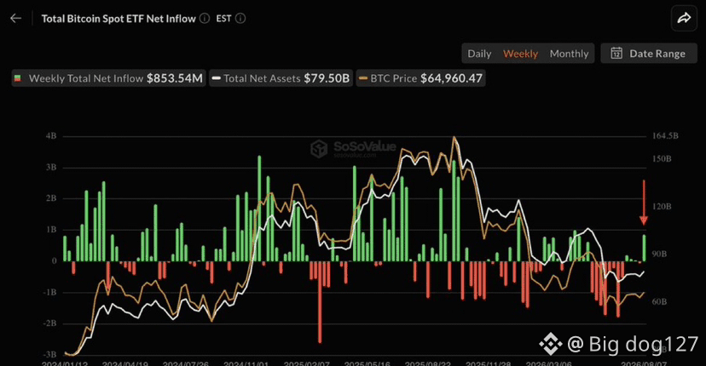This screenshot has width=706, height=366.
Task: Click the 150B right axis label
Action: point(662,158)
